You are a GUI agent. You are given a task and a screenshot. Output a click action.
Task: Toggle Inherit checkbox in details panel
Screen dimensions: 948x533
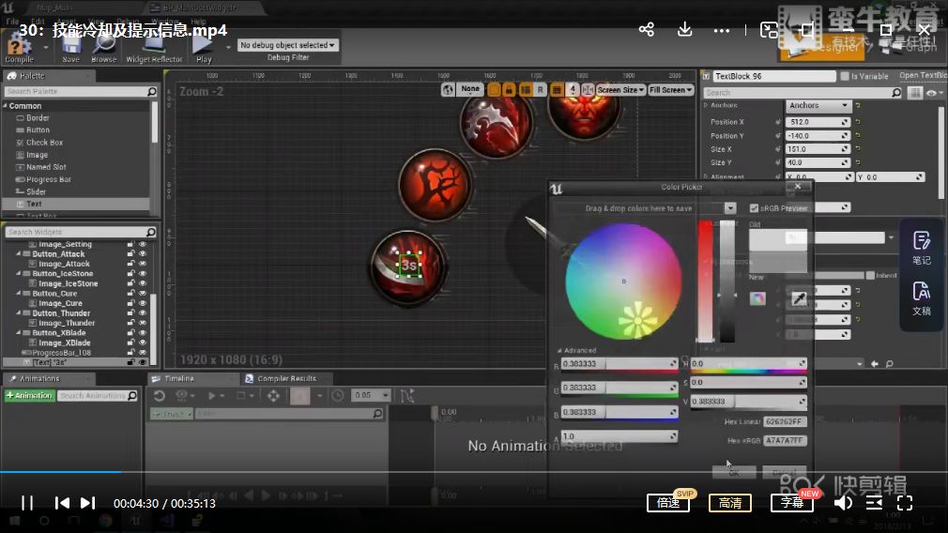click(870, 276)
